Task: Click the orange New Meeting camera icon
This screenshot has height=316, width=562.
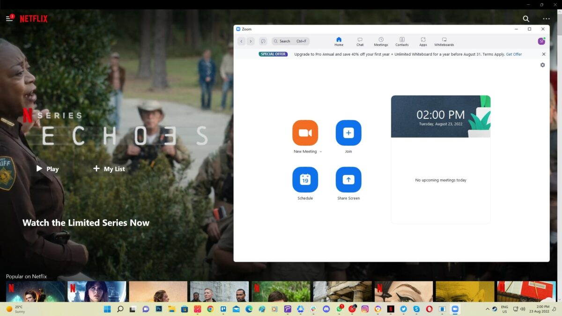Action: click(x=305, y=133)
